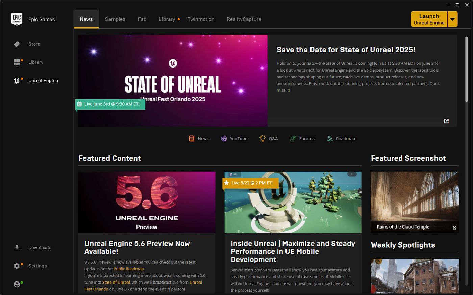This screenshot has height=295, width=473.
Task: Switch to the Twinmotion tab
Action: (x=201, y=19)
